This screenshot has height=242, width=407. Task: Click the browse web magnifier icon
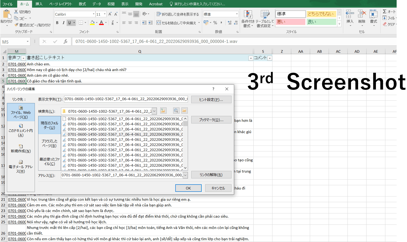tap(176, 111)
